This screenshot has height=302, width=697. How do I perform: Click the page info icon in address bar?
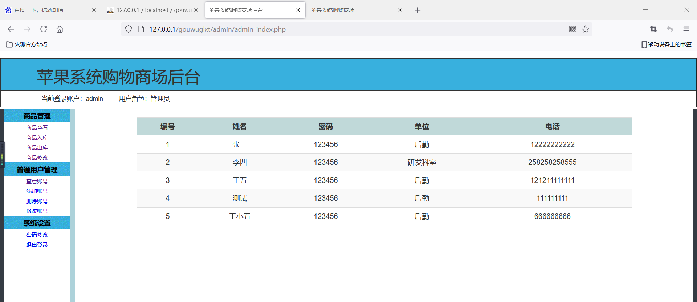(141, 29)
